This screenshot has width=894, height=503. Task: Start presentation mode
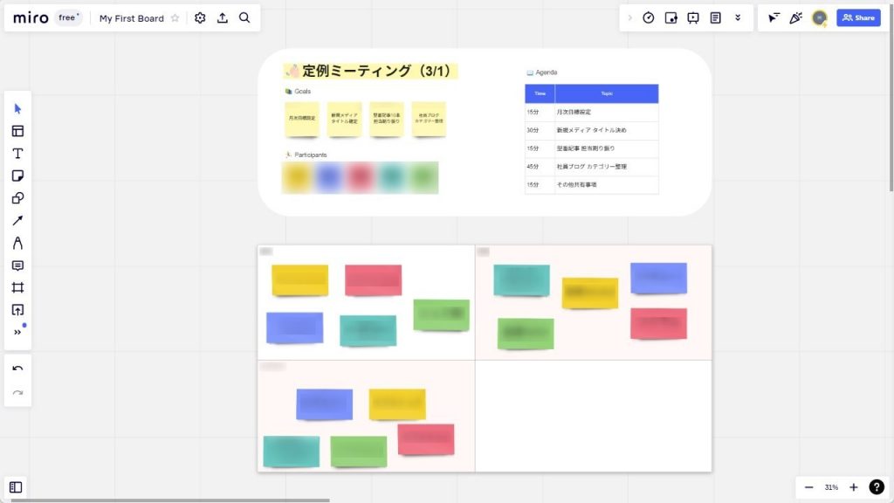coord(693,17)
